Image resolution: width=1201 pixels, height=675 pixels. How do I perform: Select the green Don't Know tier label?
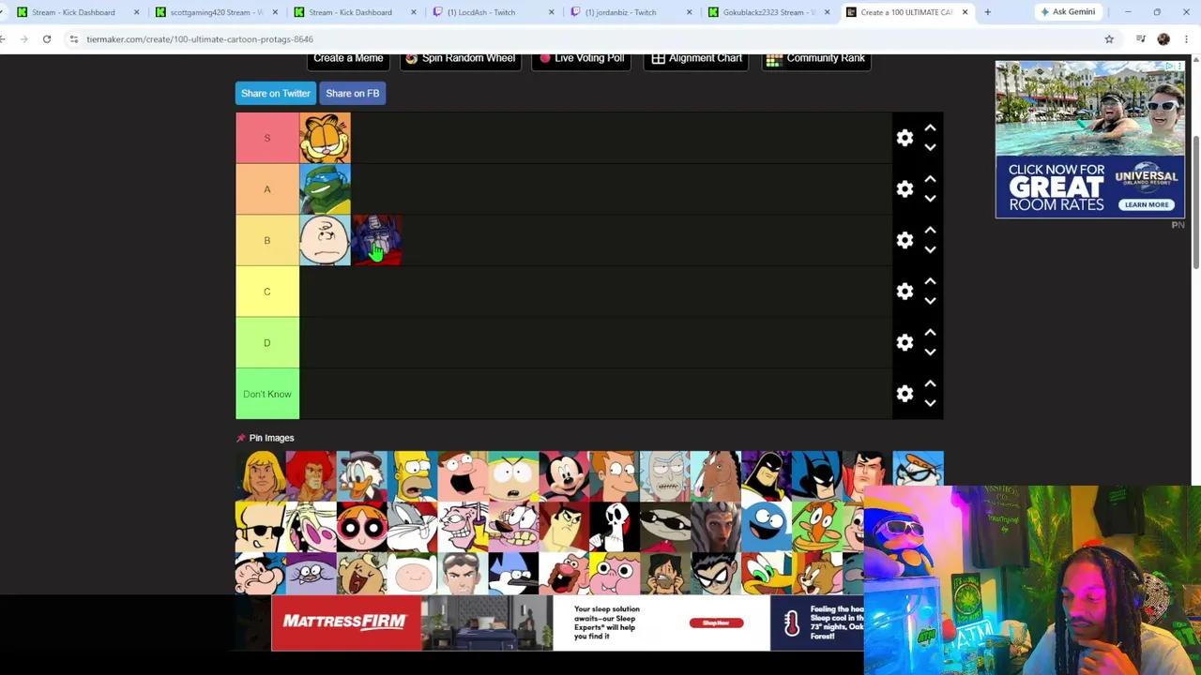pos(267,394)
